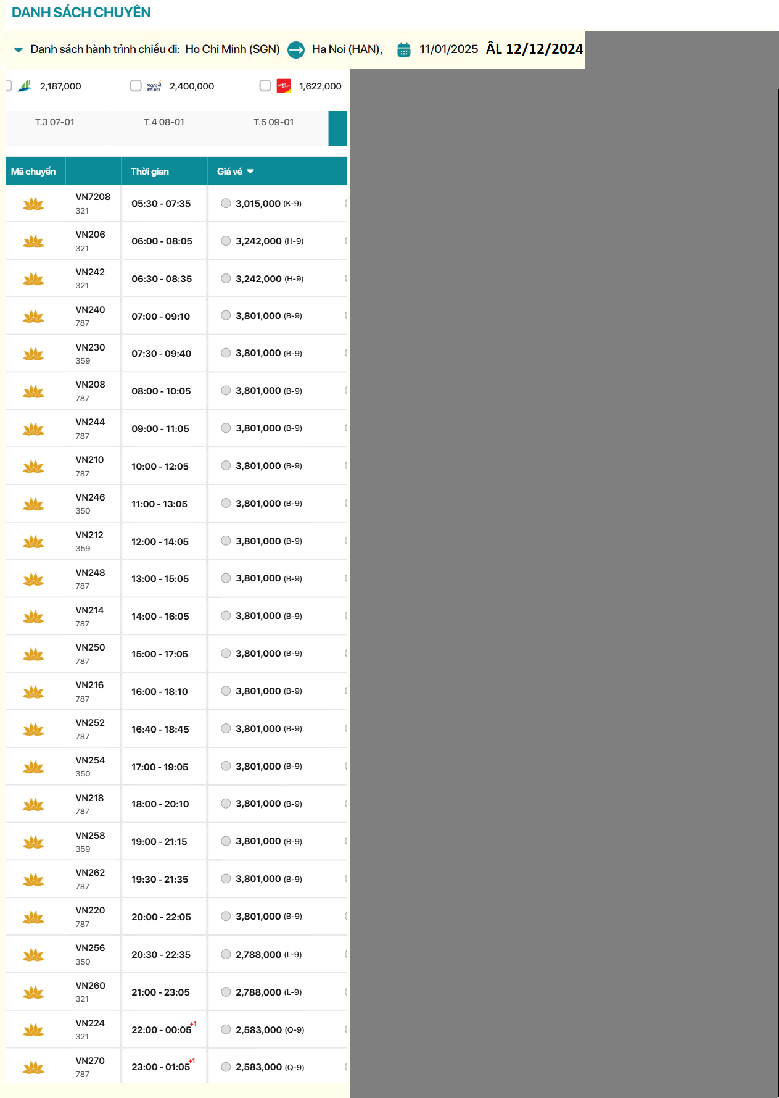Choose the 2,583,000 fare on VN224
The width and height of the screenshot is (779, 1098).
tap(226, 1029)
